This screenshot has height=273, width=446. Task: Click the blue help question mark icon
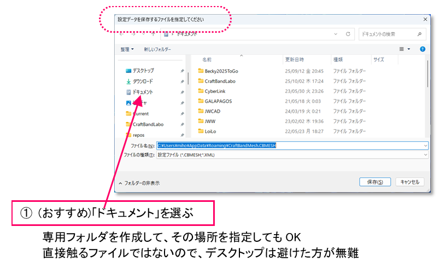(x=422, y=49)
